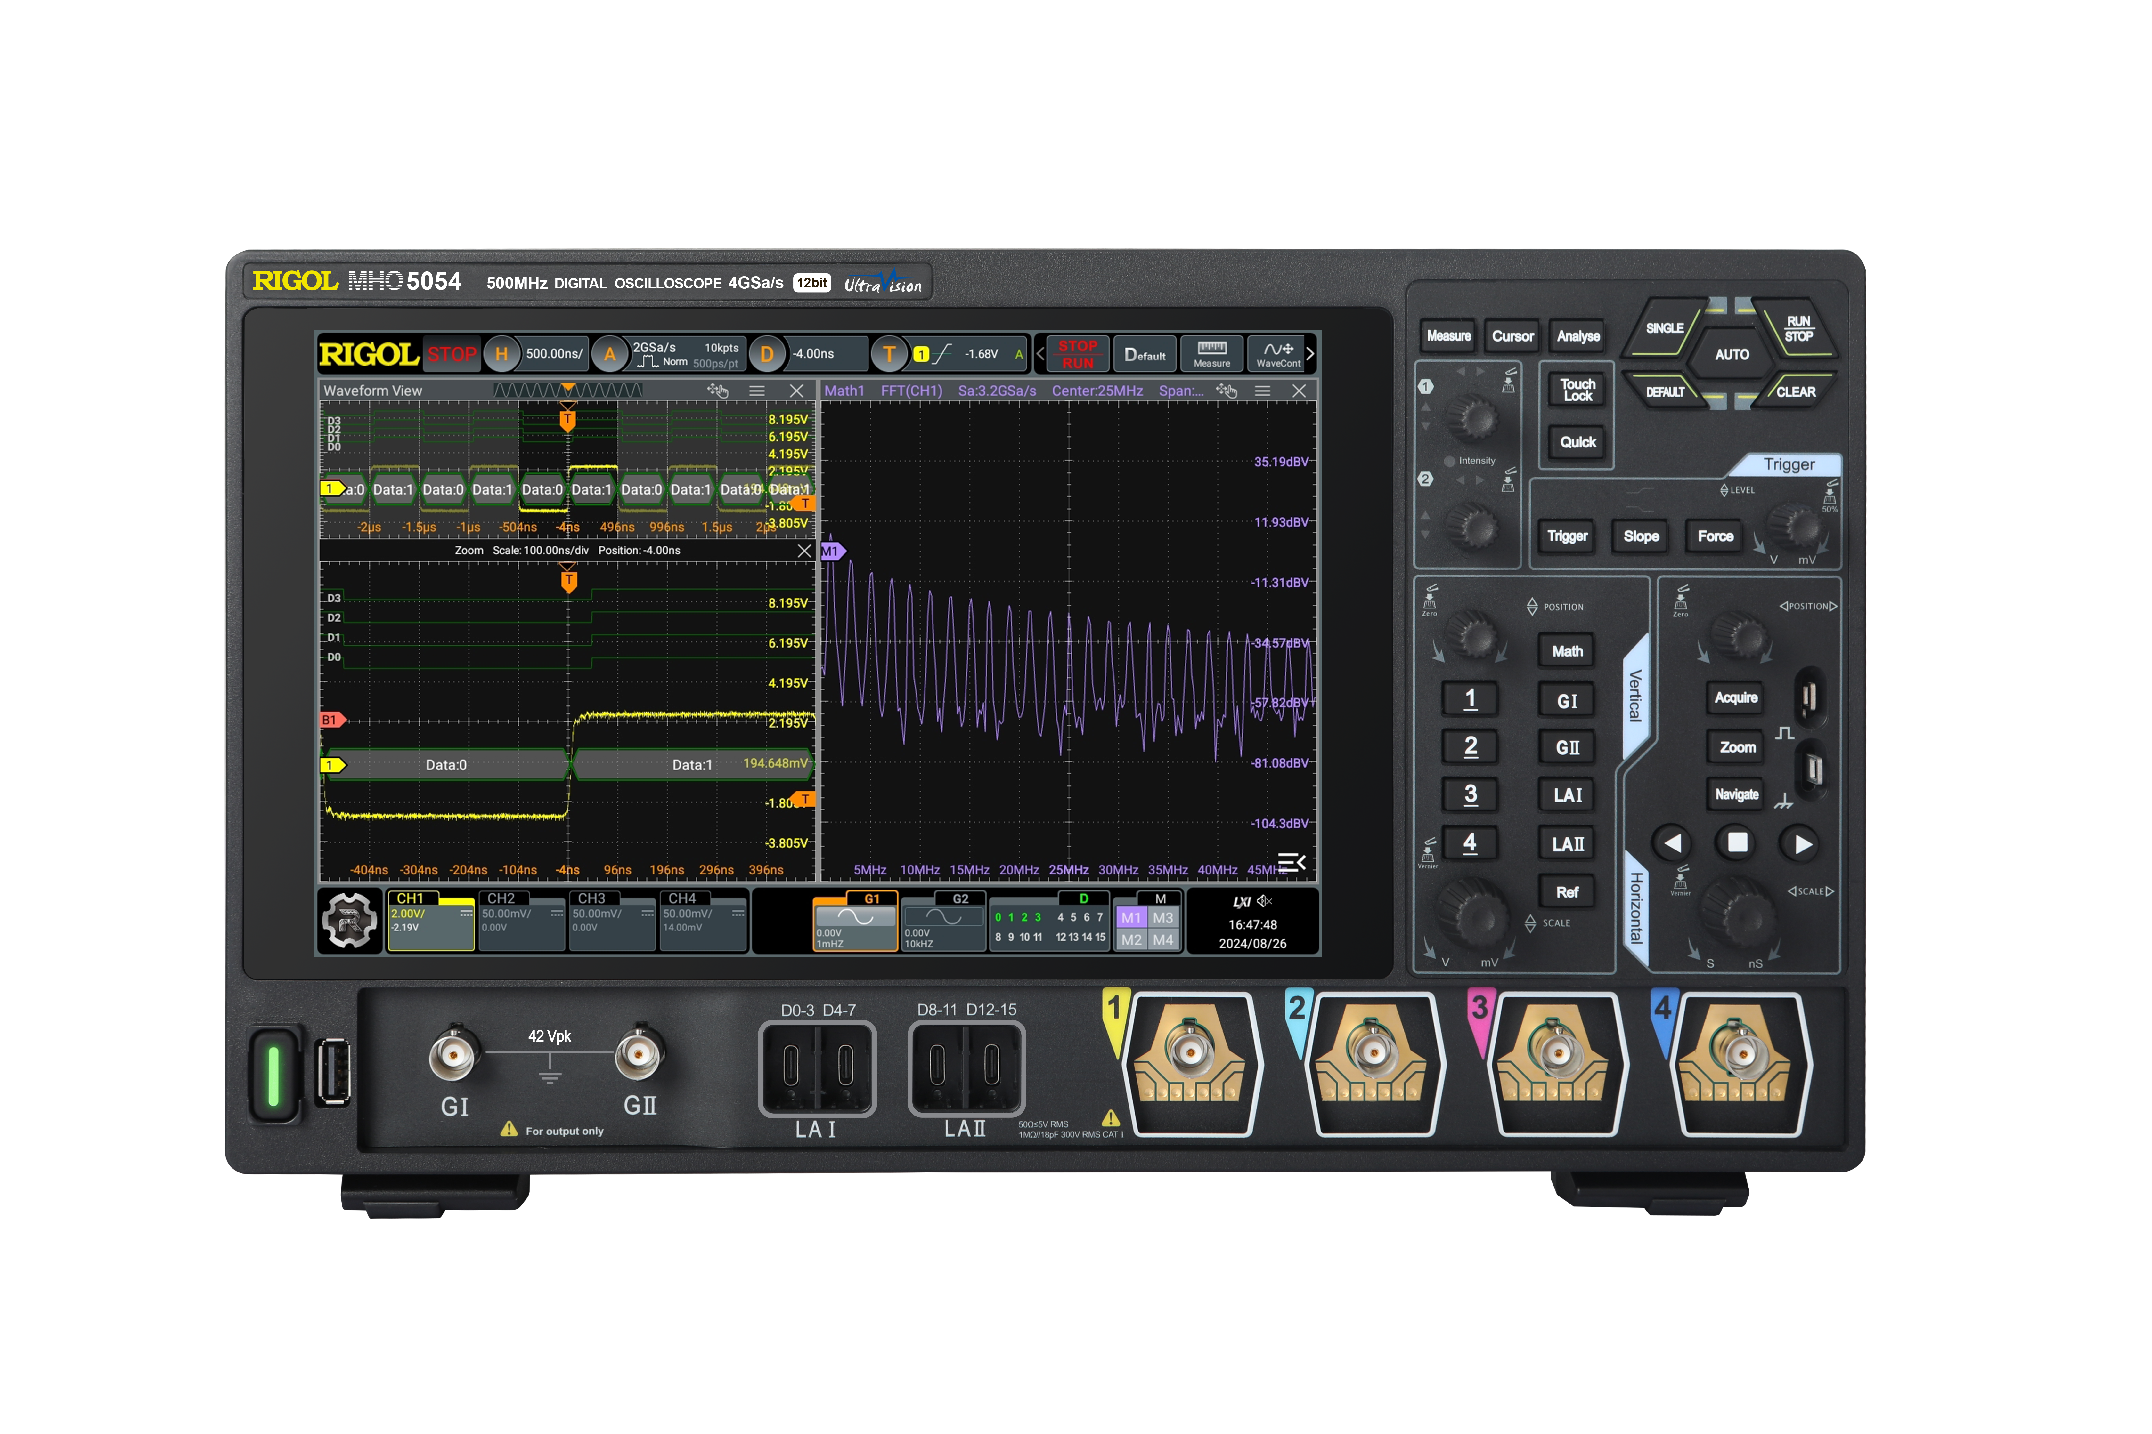
Task: Push the Cursor hardware button
Action: coord(1512,336)
